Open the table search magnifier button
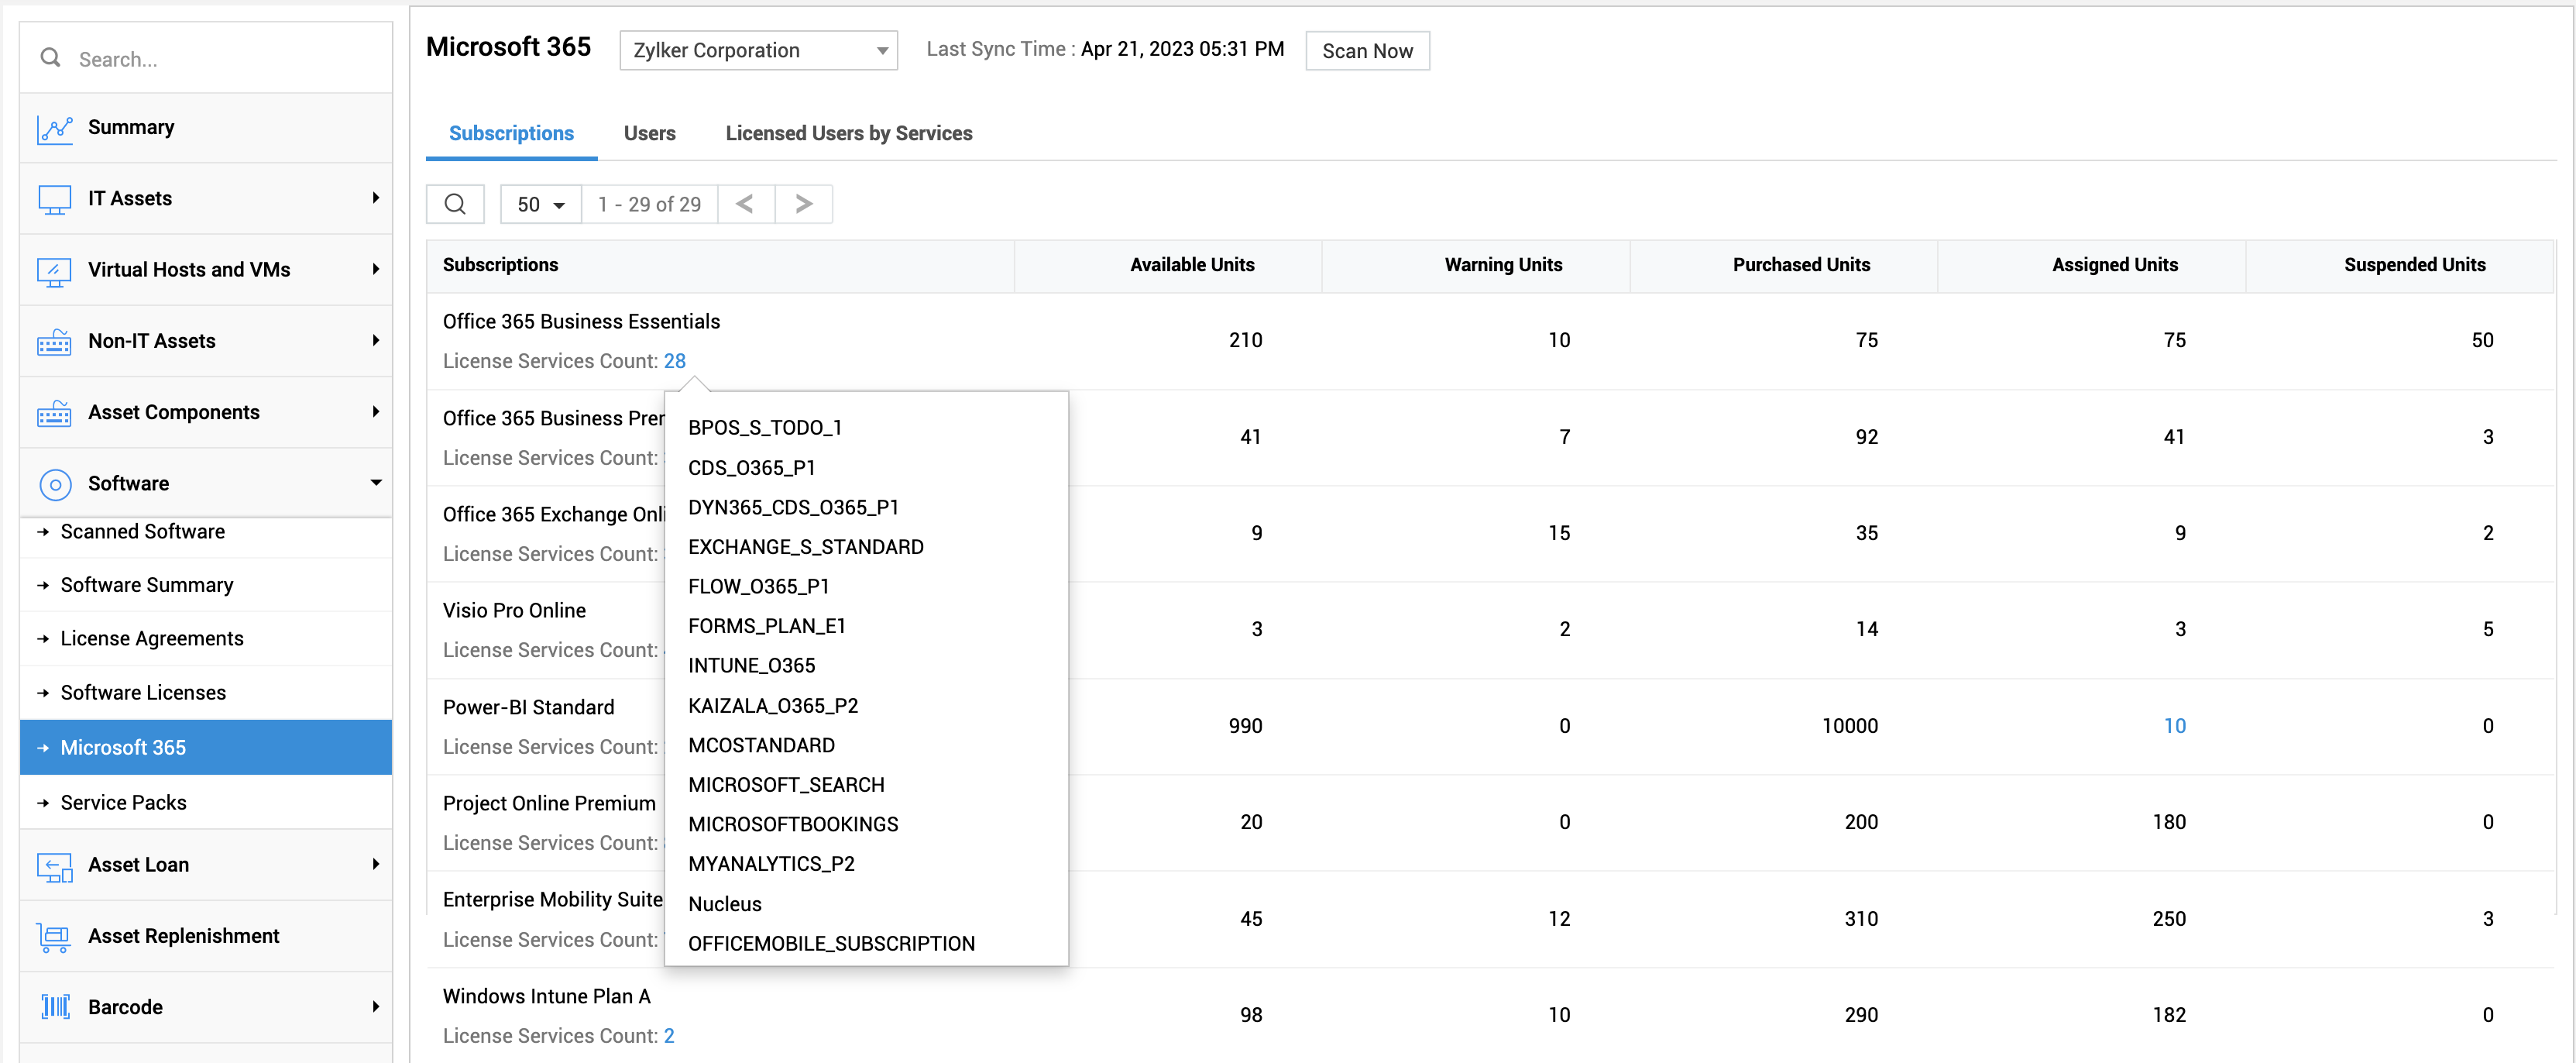The image size is (2576, 1063). (x=455, y=204)
